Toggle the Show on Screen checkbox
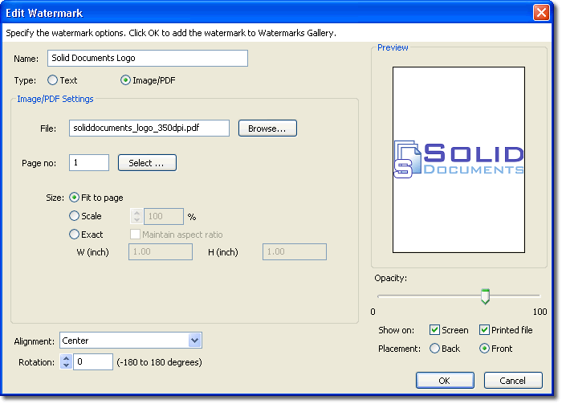 pyautogui.click(x=434, y=330)
